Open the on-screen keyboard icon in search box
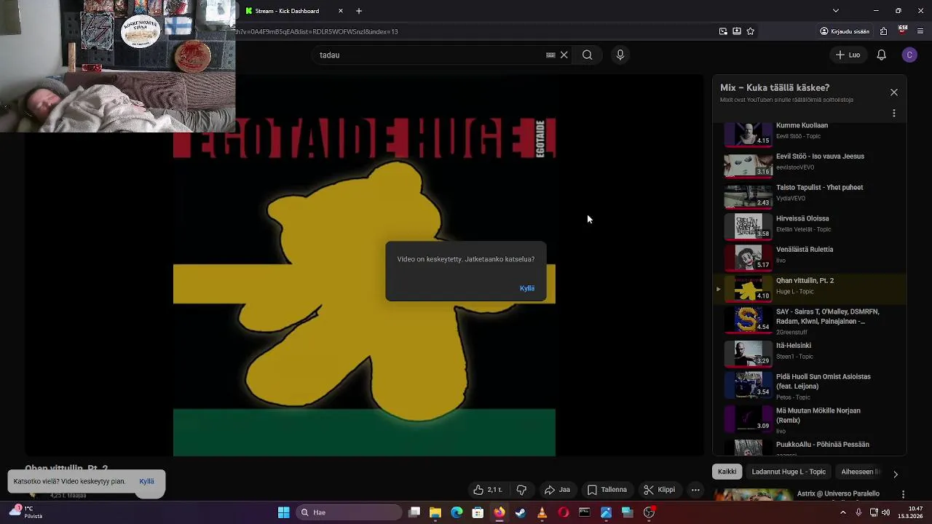 click(550, 55)
